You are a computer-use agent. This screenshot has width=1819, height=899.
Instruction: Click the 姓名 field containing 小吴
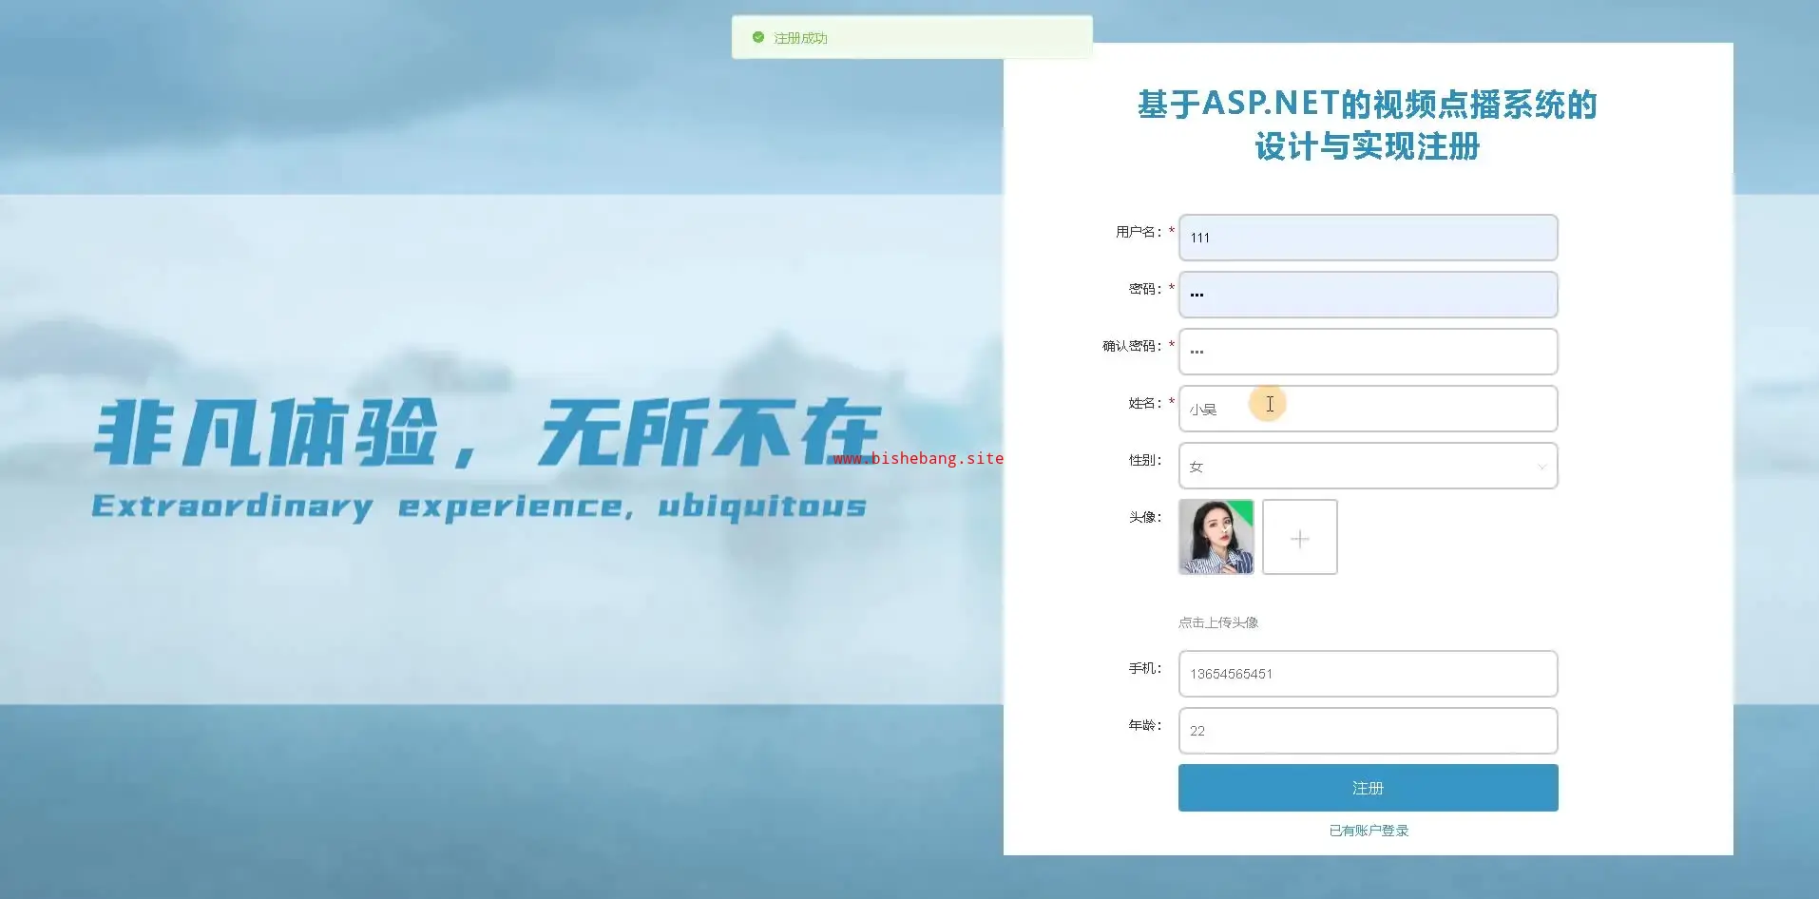[1368, 409]
